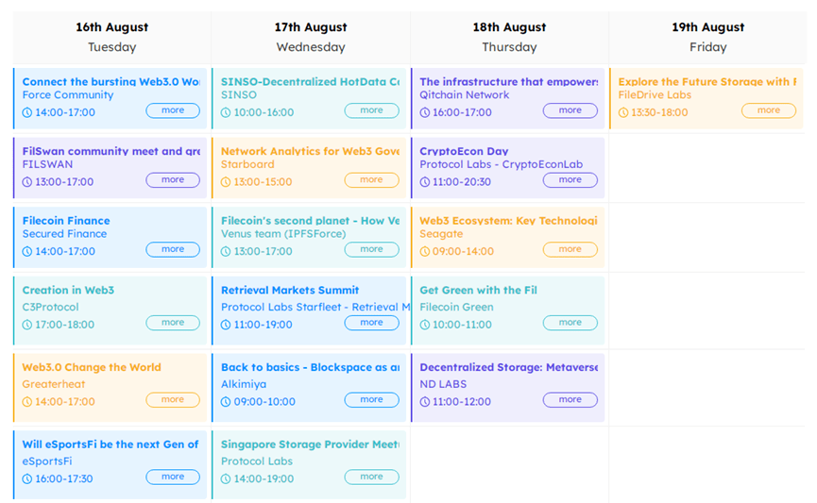Screen dimensions: 817x503
Task: Click the clock icon on the eSportsFi event
Action: pos(27,478)
